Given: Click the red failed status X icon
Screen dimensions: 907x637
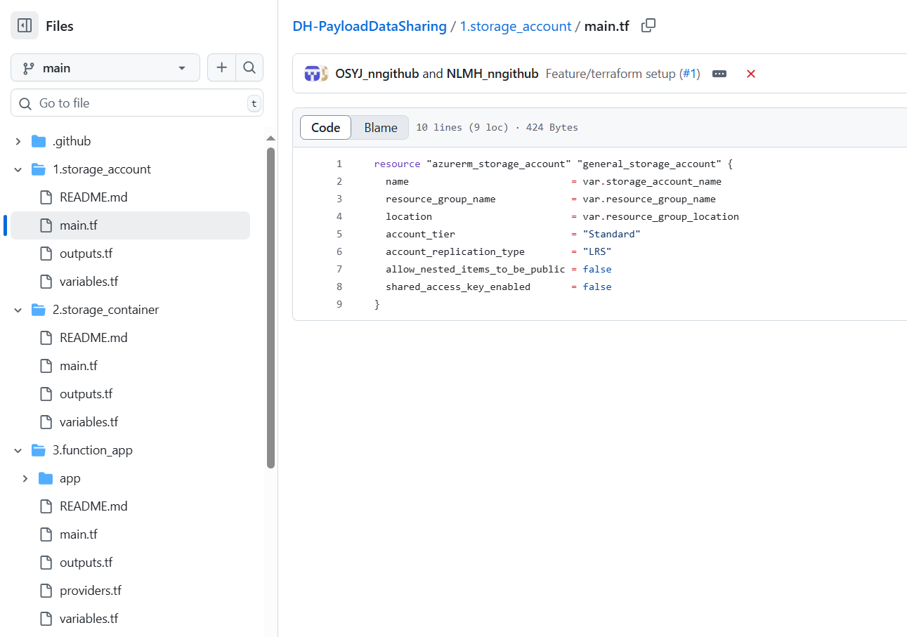Looking at the screenshot, I should coord(751,74).
